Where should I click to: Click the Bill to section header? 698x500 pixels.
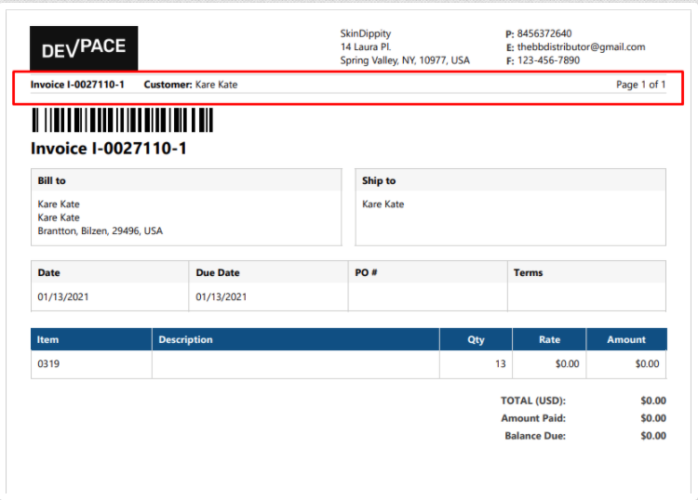click(x=52, y=180)
